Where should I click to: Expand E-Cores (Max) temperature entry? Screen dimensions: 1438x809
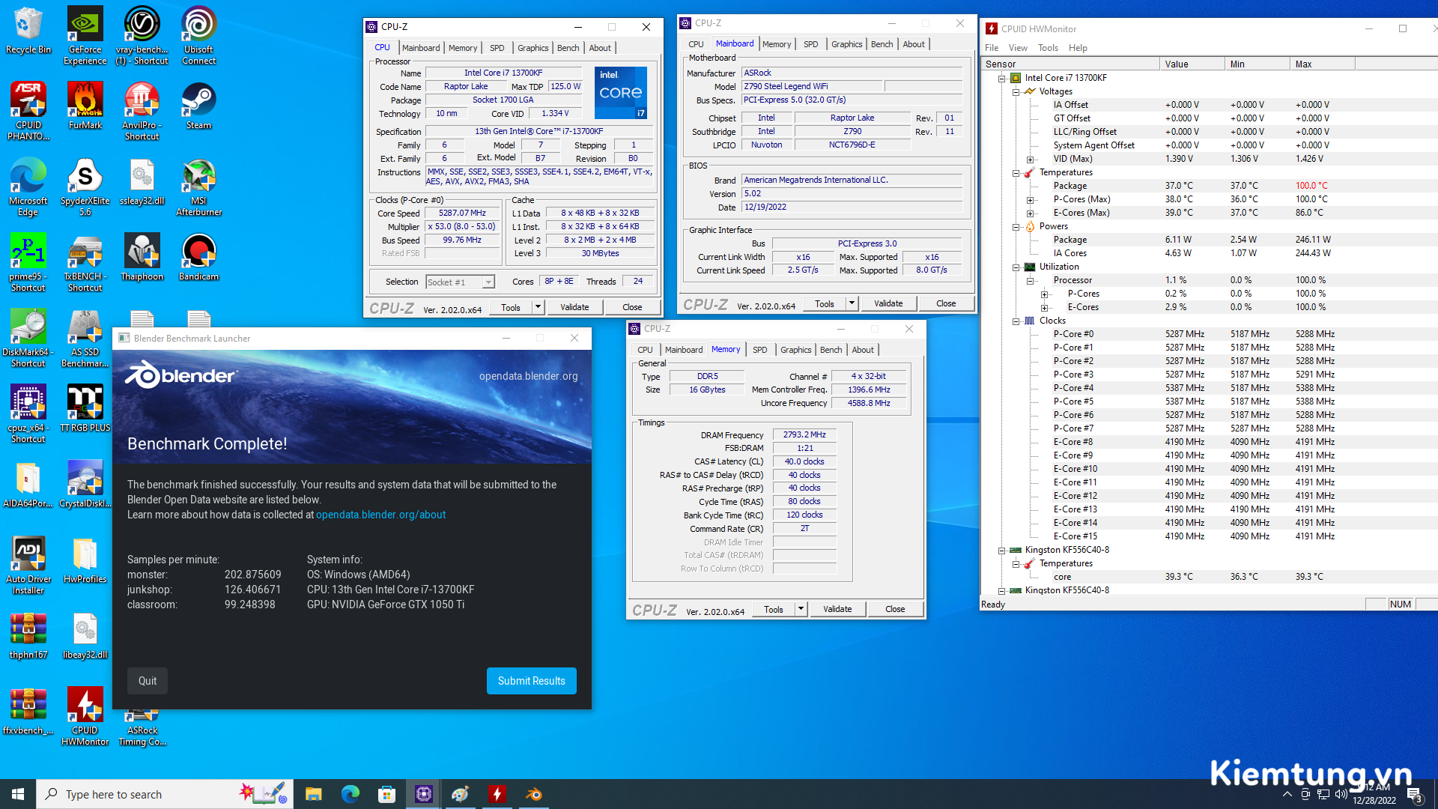[1030, 213]
